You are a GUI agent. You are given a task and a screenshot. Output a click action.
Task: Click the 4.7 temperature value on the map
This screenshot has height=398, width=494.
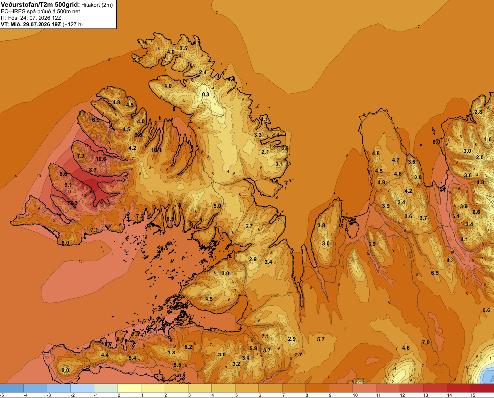396,160
